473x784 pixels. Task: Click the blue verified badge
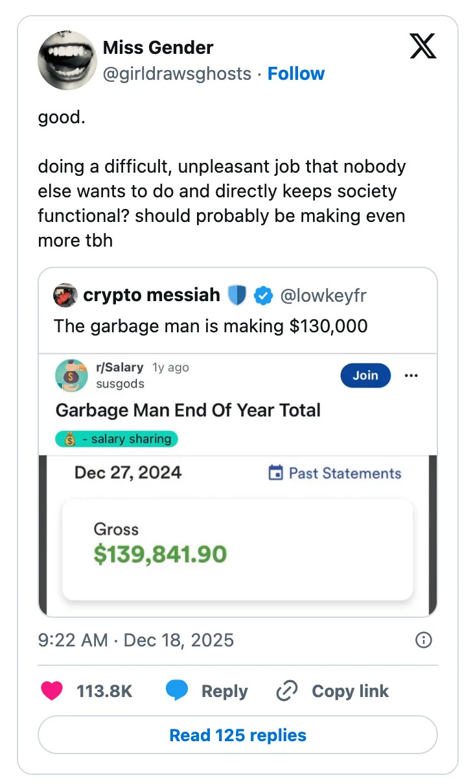(262, 296)
